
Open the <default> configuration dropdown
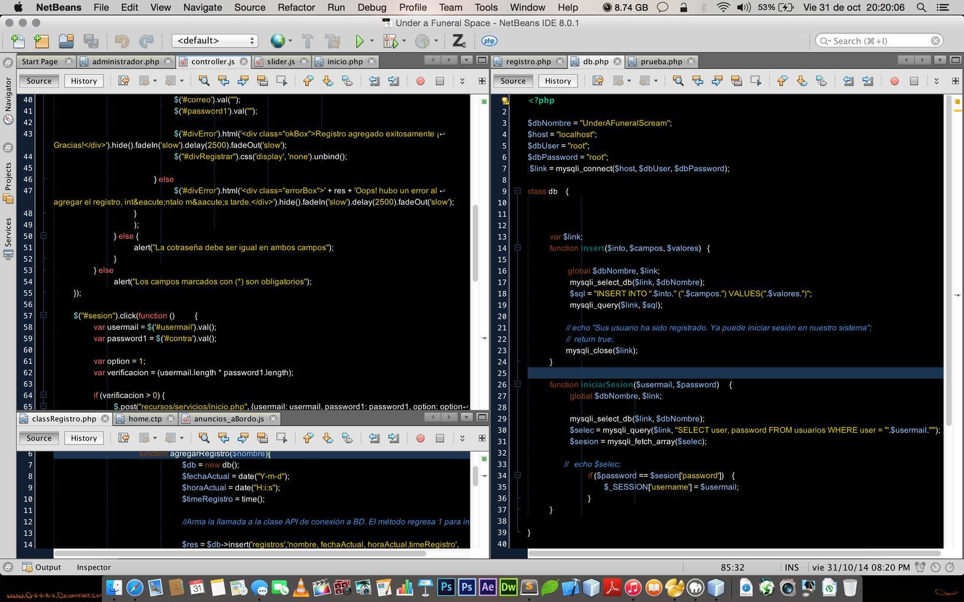click(215, 41)
